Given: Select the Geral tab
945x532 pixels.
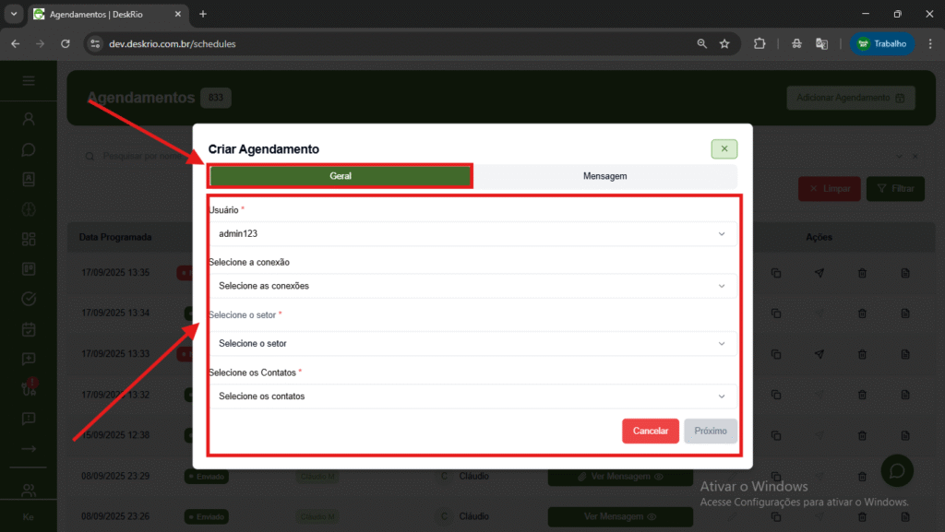Looking at the screenshot, I should tap(341, 176).
